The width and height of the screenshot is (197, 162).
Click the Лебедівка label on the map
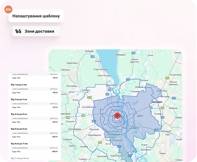pyautogui.click(x=120, y=55)
